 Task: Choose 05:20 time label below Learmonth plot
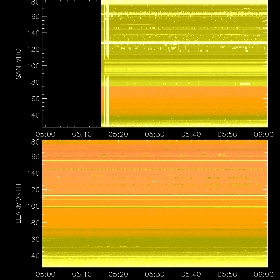[x=118, y=274]
